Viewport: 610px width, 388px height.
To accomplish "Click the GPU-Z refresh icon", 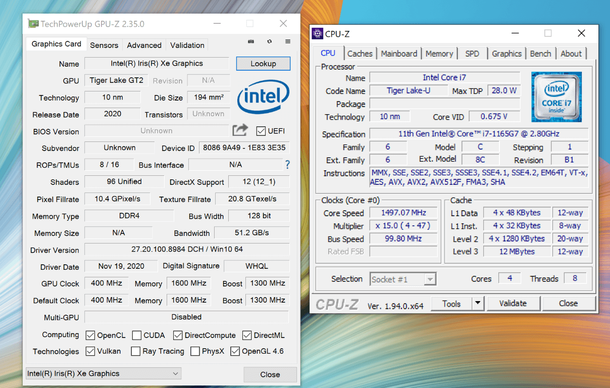I will coord(270,41).
